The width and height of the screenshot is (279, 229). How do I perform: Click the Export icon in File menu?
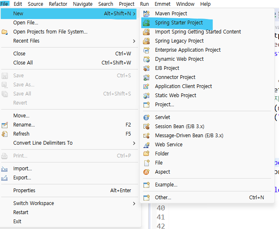pyautogui.click(x=5, y=178)
